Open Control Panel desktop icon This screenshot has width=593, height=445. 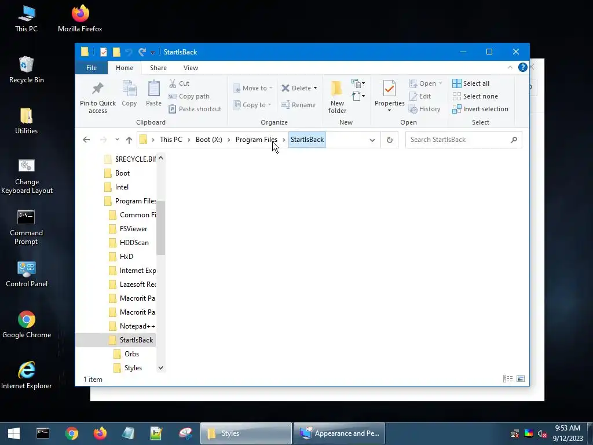27,274
